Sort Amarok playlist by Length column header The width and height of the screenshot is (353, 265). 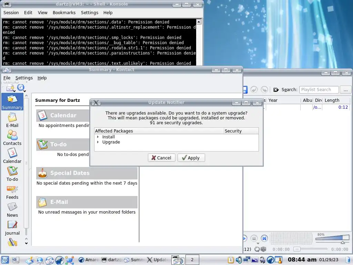point(336,100)
